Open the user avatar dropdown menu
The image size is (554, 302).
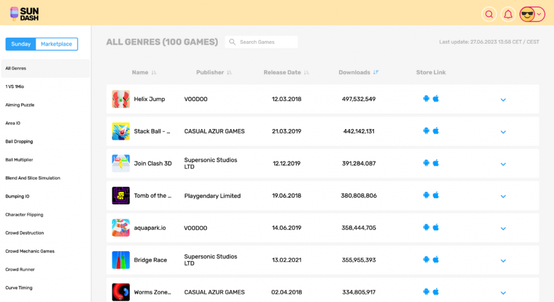[x=531, y=15]
